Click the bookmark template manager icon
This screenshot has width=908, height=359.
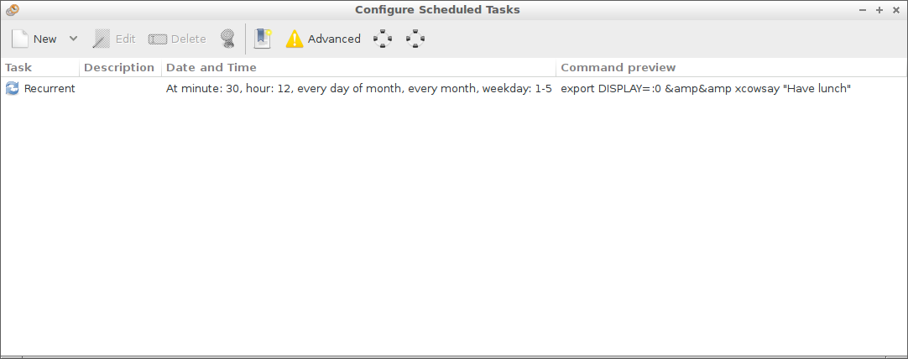(x=263, y=39)
